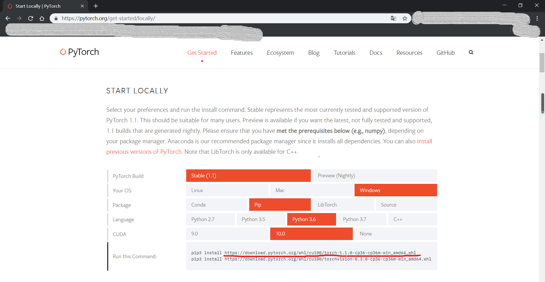
Task: Click the browser forward arrow
Action: (x=19, y=18)
